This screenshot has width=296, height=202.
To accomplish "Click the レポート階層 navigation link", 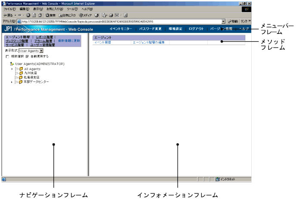I will pyautogui.click(x=44, y=37).
